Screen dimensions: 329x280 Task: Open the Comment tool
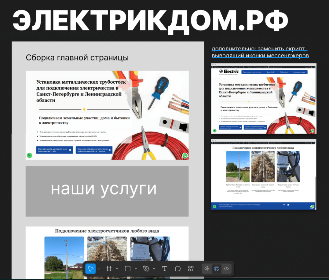178,269
